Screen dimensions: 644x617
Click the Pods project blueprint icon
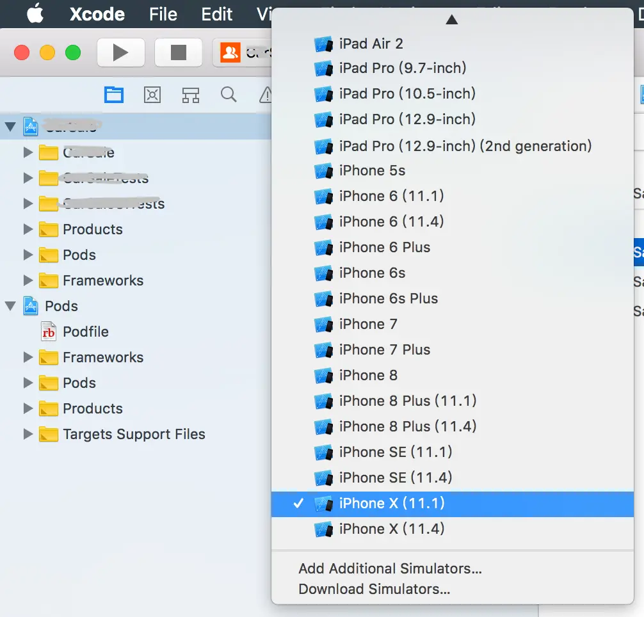click(31, 306)
